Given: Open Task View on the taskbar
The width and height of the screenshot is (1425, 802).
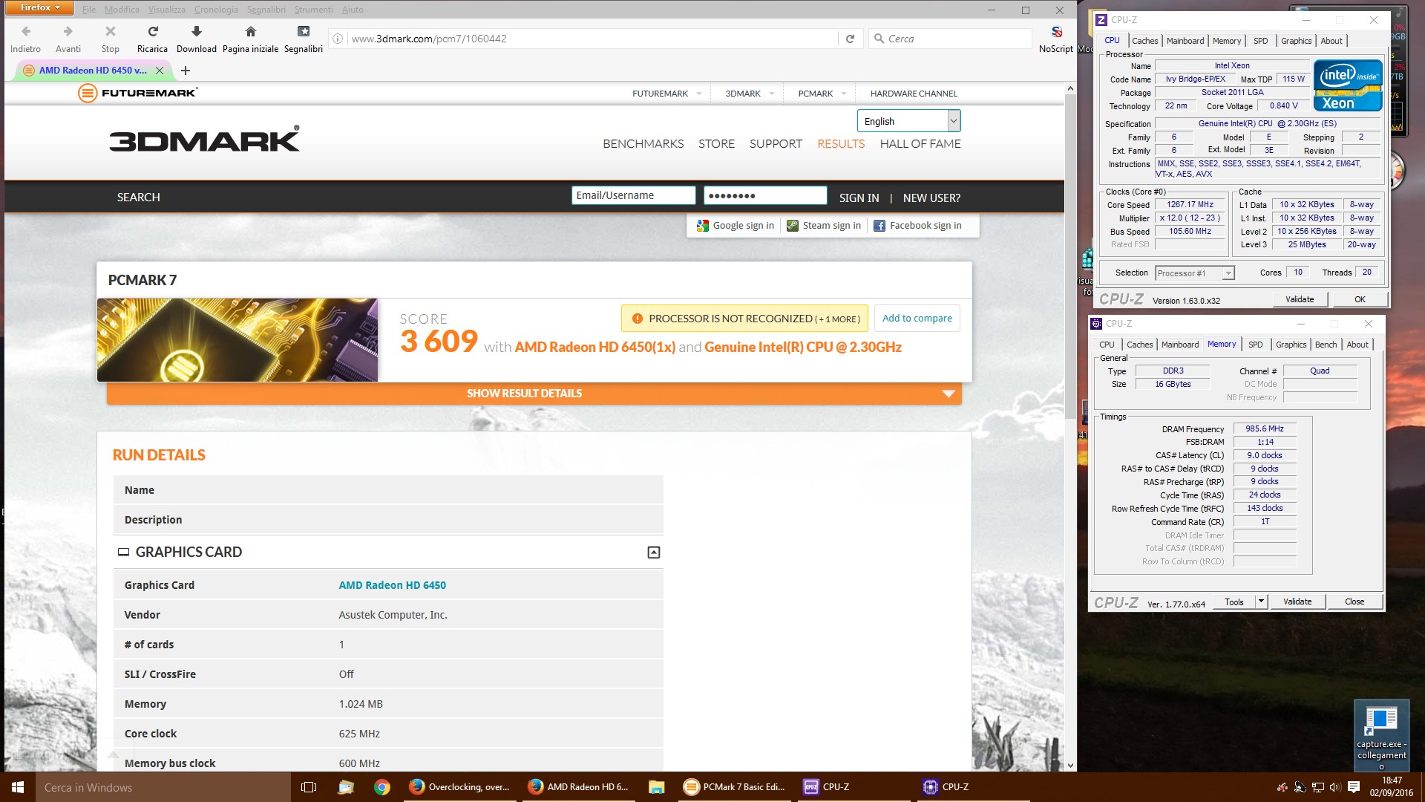Looking at the screenshot, I should (x=309, y=787).
